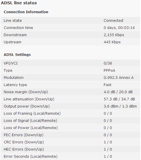Screen dimensions: 141x160
Task: Click the Upstream 445 Kbps value
Action: coord(112,42)
